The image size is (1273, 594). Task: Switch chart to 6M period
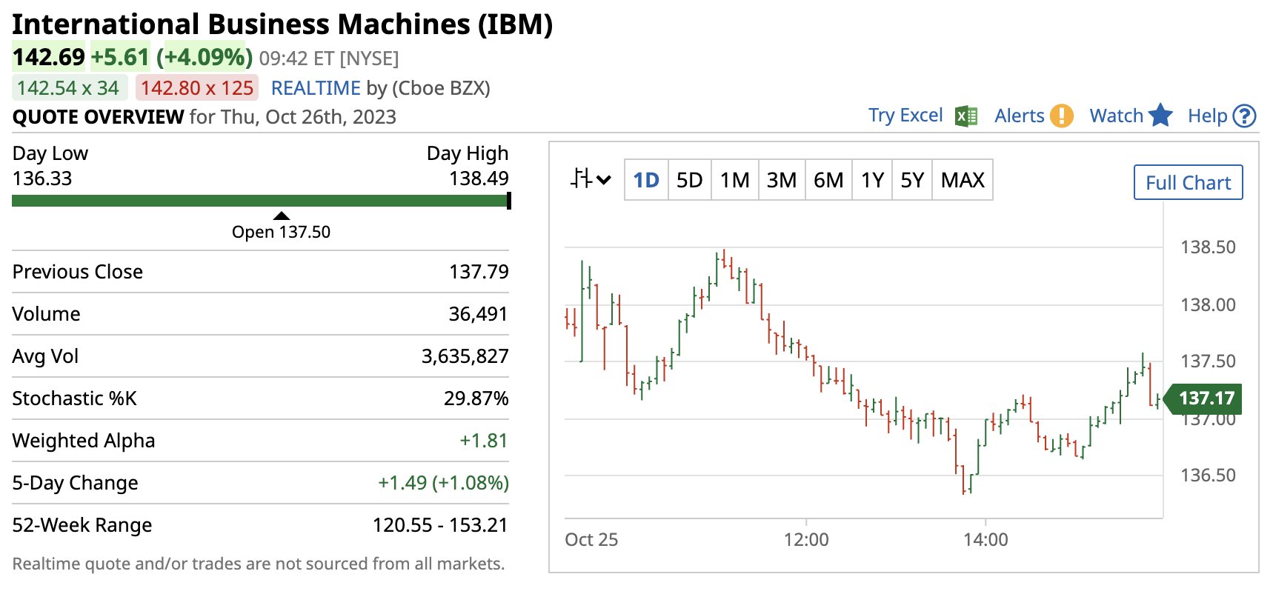coord(828,180)
